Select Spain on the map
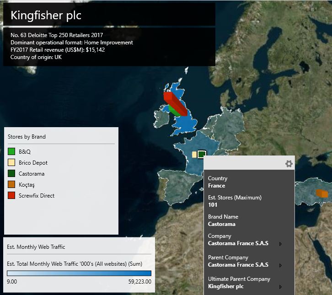Viewport: 332px width, 295px height. pyautogui.click(x=180, y=186)
